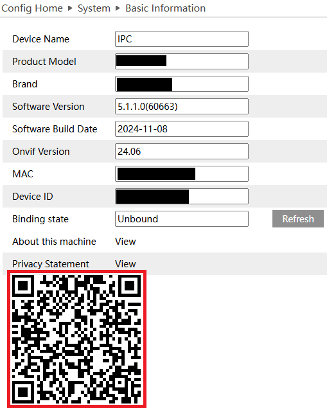327x408 pixels.
Task: Click the Software Build Date label
Action: click(x=55, y=129)
